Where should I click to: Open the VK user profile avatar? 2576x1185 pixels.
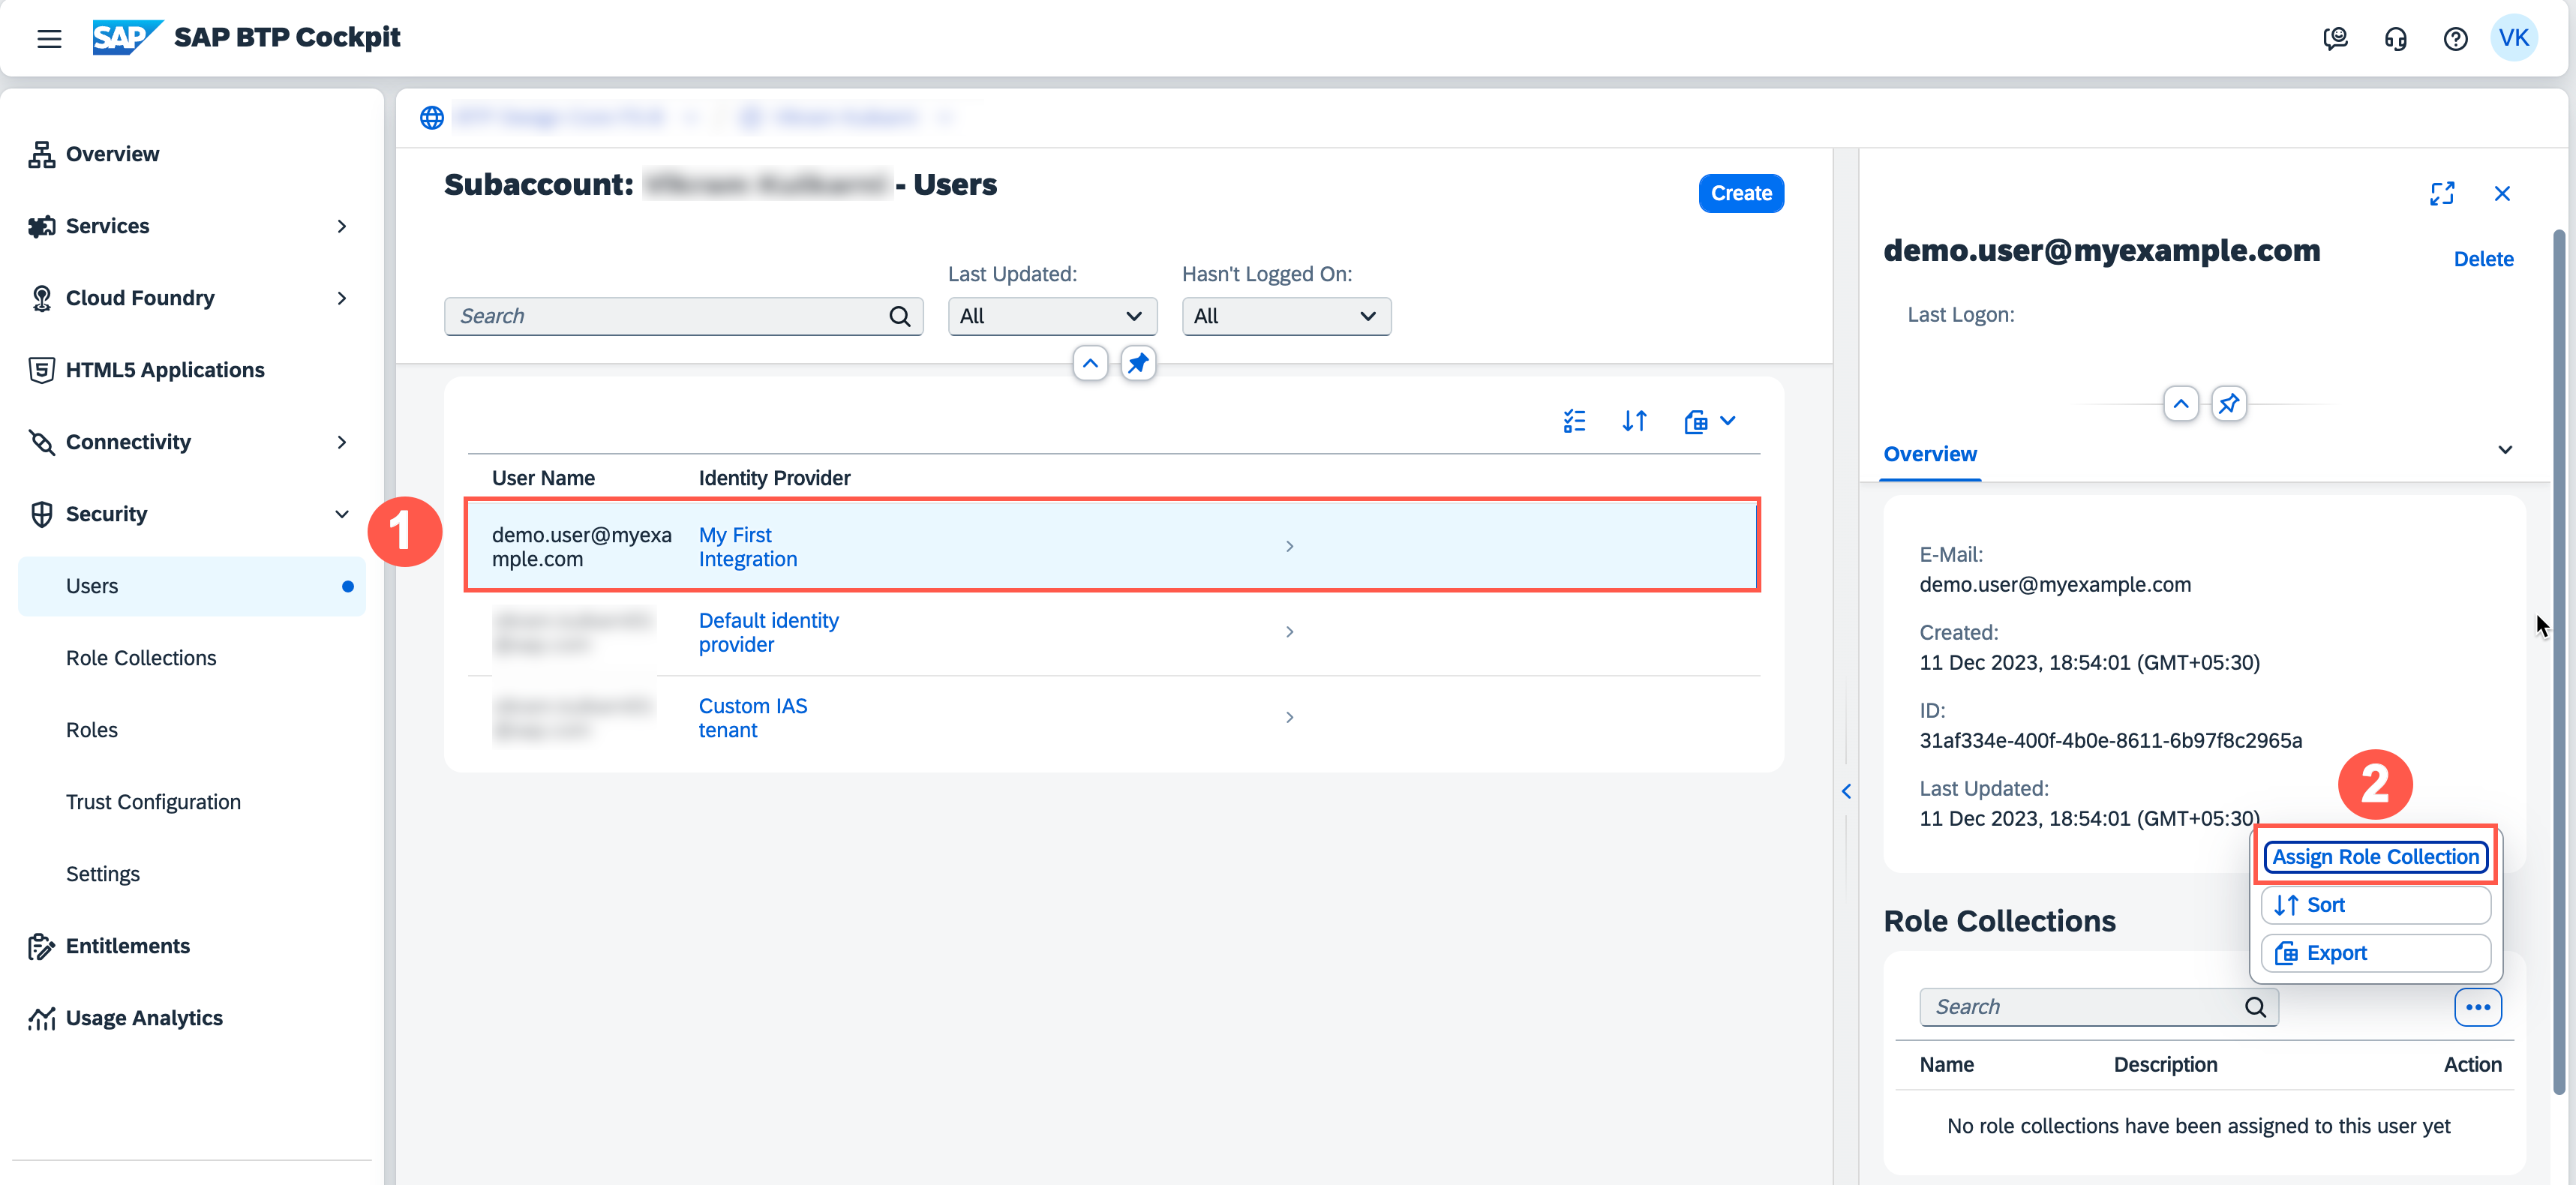tap(2513, 38)
